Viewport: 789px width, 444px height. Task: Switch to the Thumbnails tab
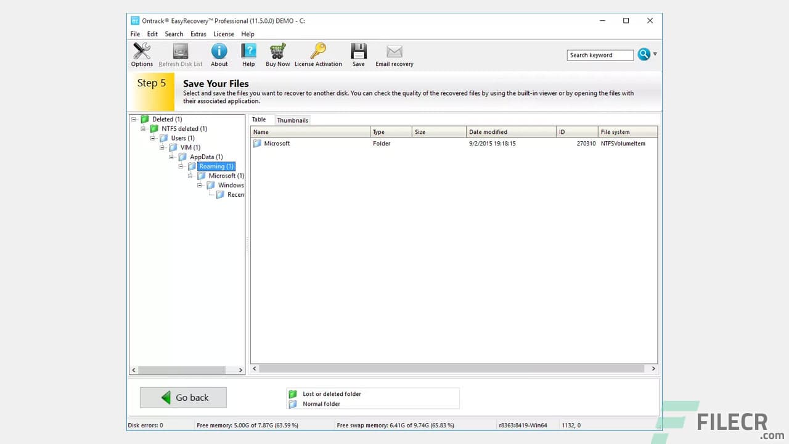[x=292, y=120]
